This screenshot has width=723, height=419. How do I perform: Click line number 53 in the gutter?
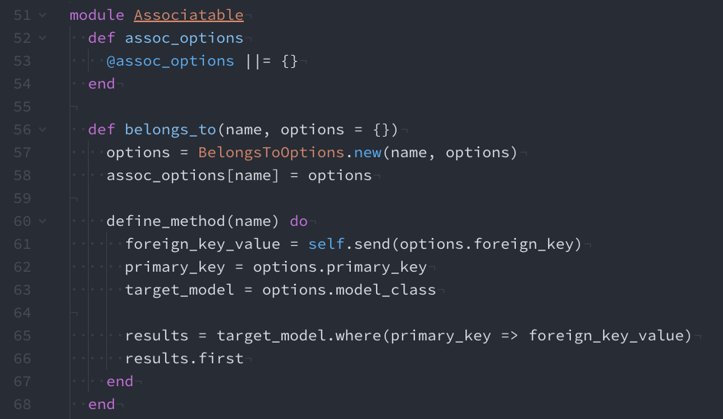[22, 61]
